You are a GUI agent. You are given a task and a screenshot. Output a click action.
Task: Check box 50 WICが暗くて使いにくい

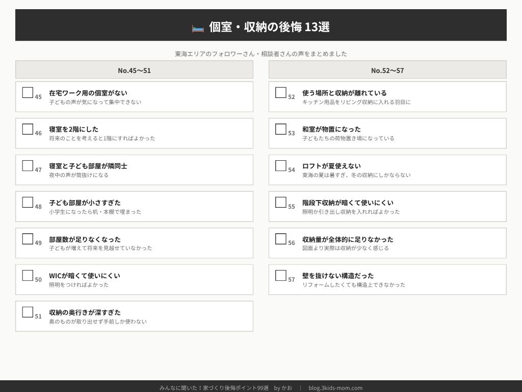[x=28, y=275]
